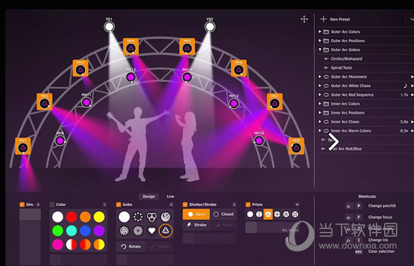Select the Inner Arc Red/Blue preset
This screenshot has height=266, width=414.
click(366, 148)
